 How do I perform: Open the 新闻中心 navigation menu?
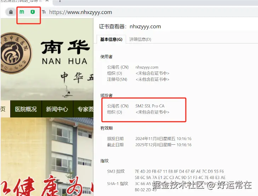(57, 109)
